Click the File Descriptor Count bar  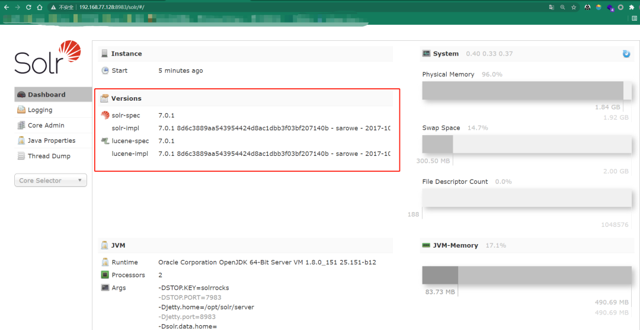(x=527, y=198)
